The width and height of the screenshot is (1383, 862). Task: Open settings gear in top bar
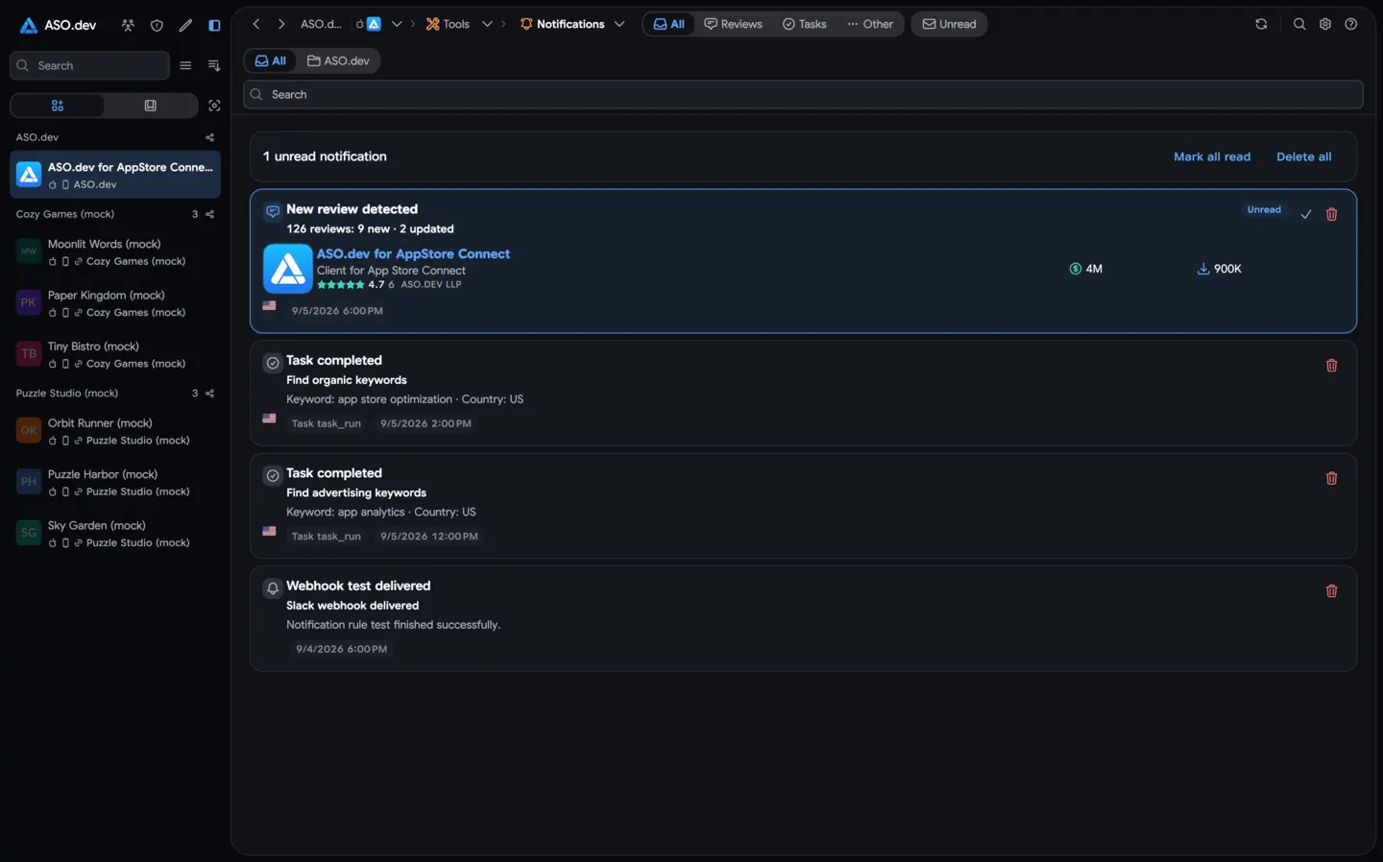(1325, 24)
